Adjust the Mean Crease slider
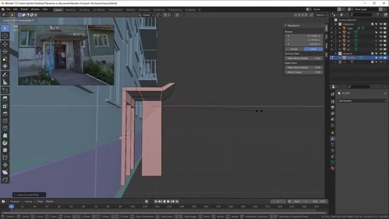 [x=304, y=72]
